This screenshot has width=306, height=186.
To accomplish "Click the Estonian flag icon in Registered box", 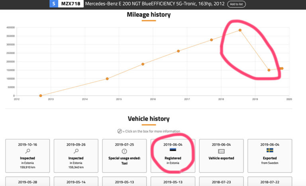I will click(173, 150).
